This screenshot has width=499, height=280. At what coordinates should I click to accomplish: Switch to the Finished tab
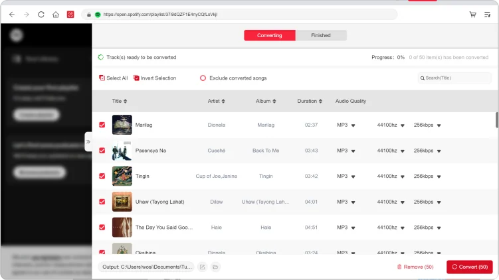[x=321, y=35]
